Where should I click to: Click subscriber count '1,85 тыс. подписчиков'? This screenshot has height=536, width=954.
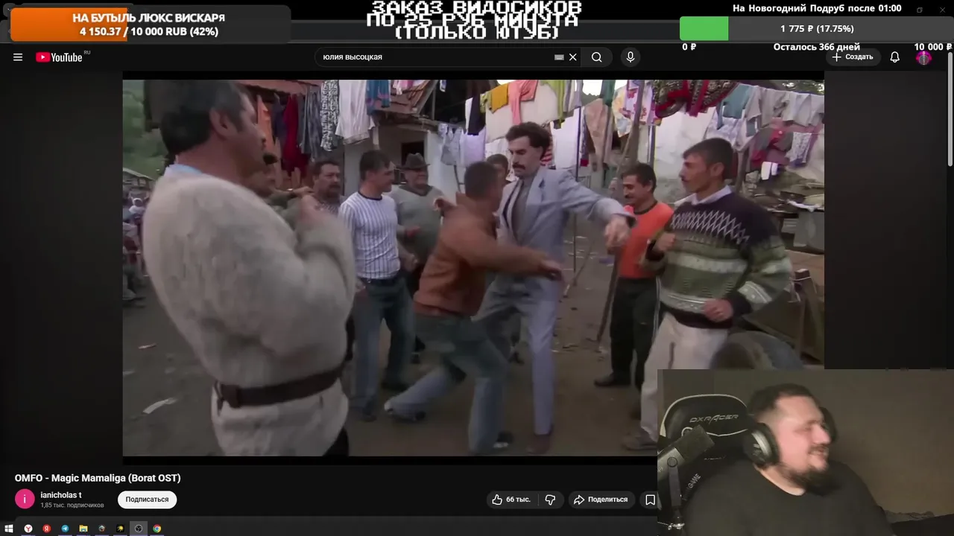coord(72,505)
